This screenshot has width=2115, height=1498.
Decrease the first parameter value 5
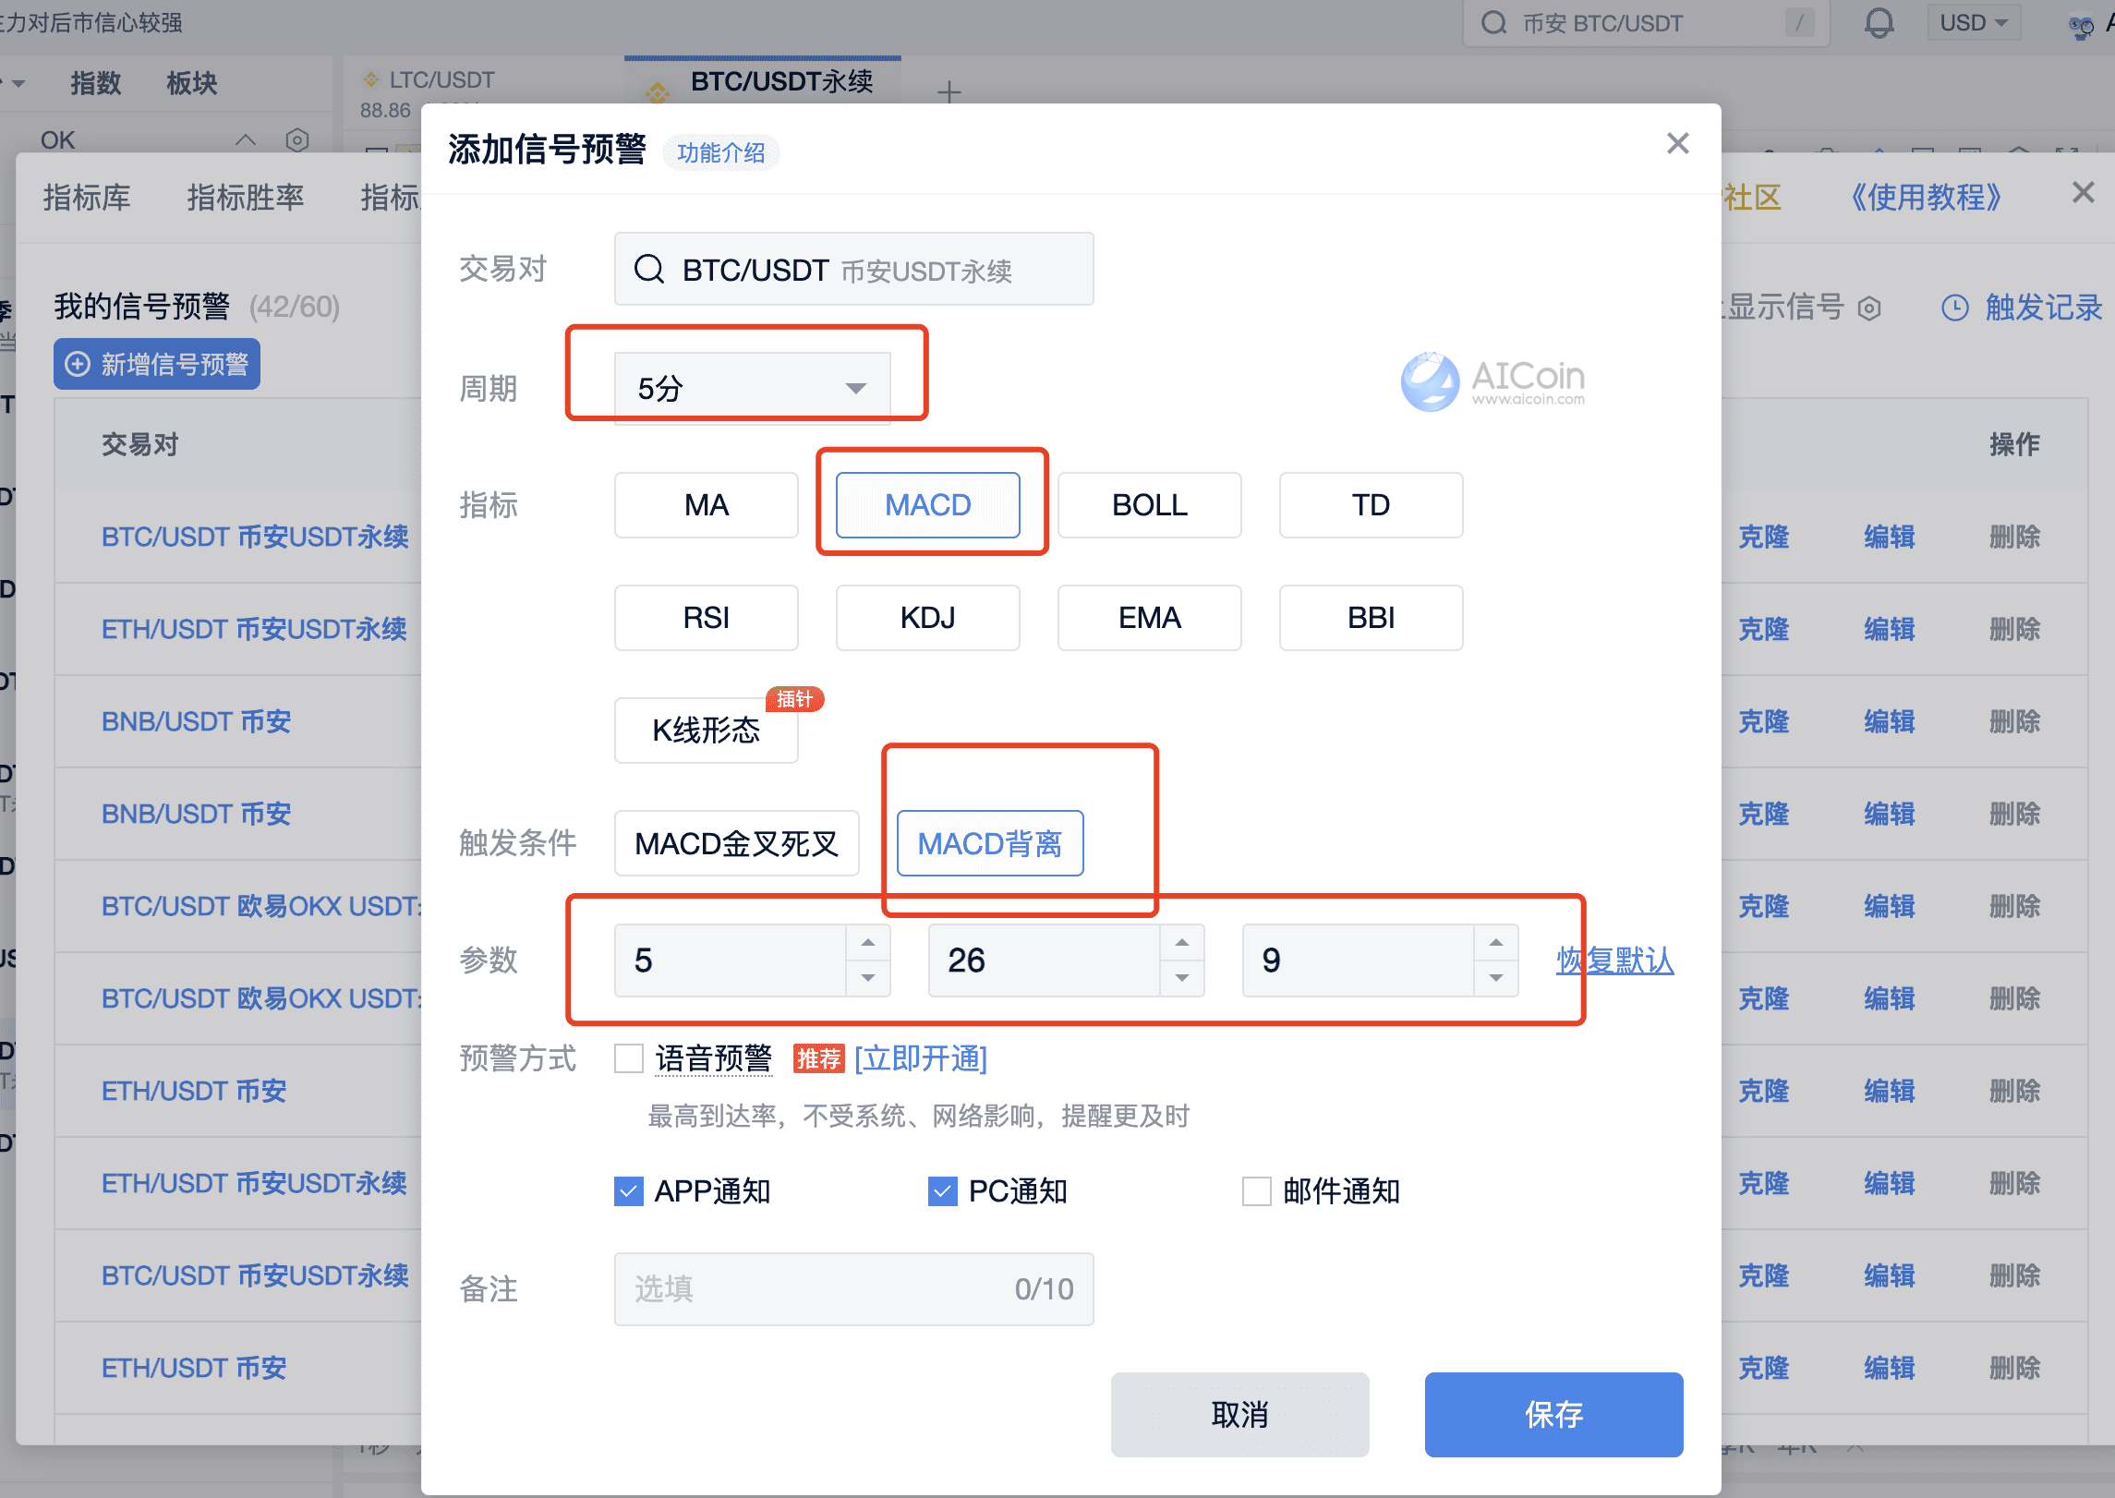pyautogui.click(x=868, y=978)
